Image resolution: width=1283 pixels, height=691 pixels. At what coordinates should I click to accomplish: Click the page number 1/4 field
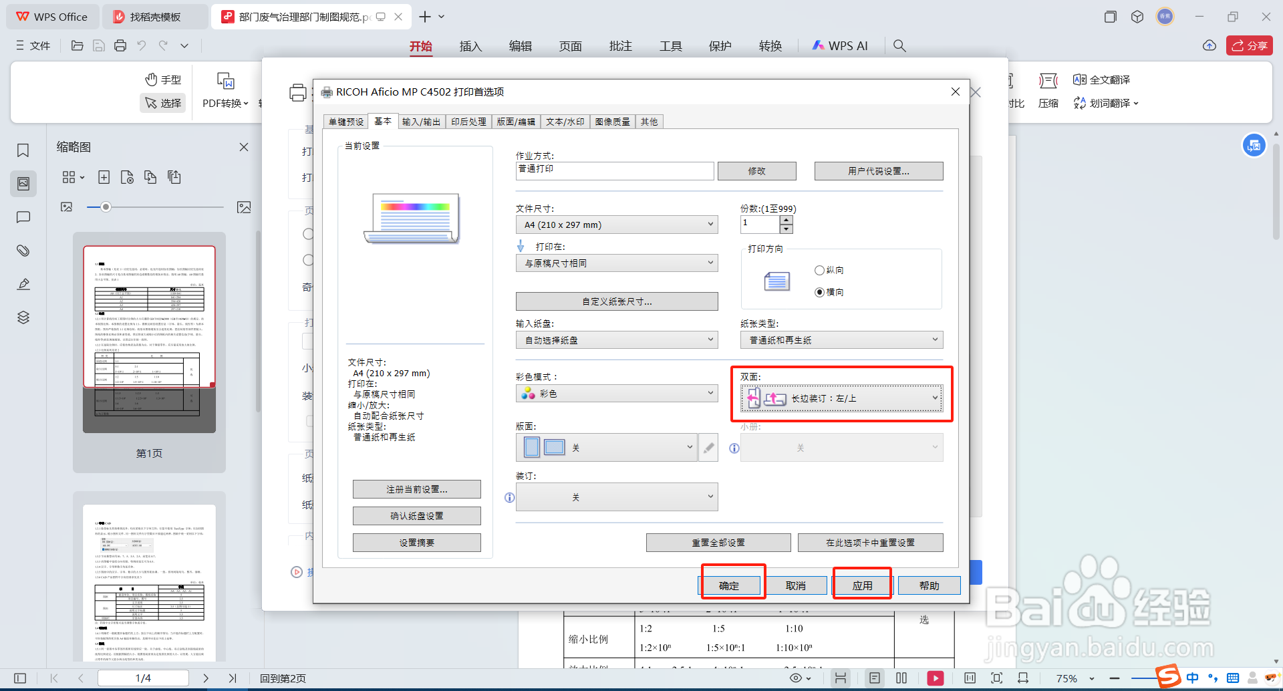coord(143,678)
